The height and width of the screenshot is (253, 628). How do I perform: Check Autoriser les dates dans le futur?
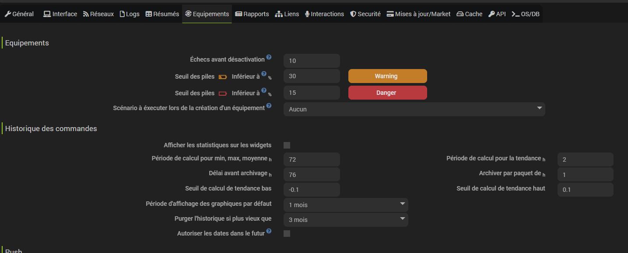point(287,234)
